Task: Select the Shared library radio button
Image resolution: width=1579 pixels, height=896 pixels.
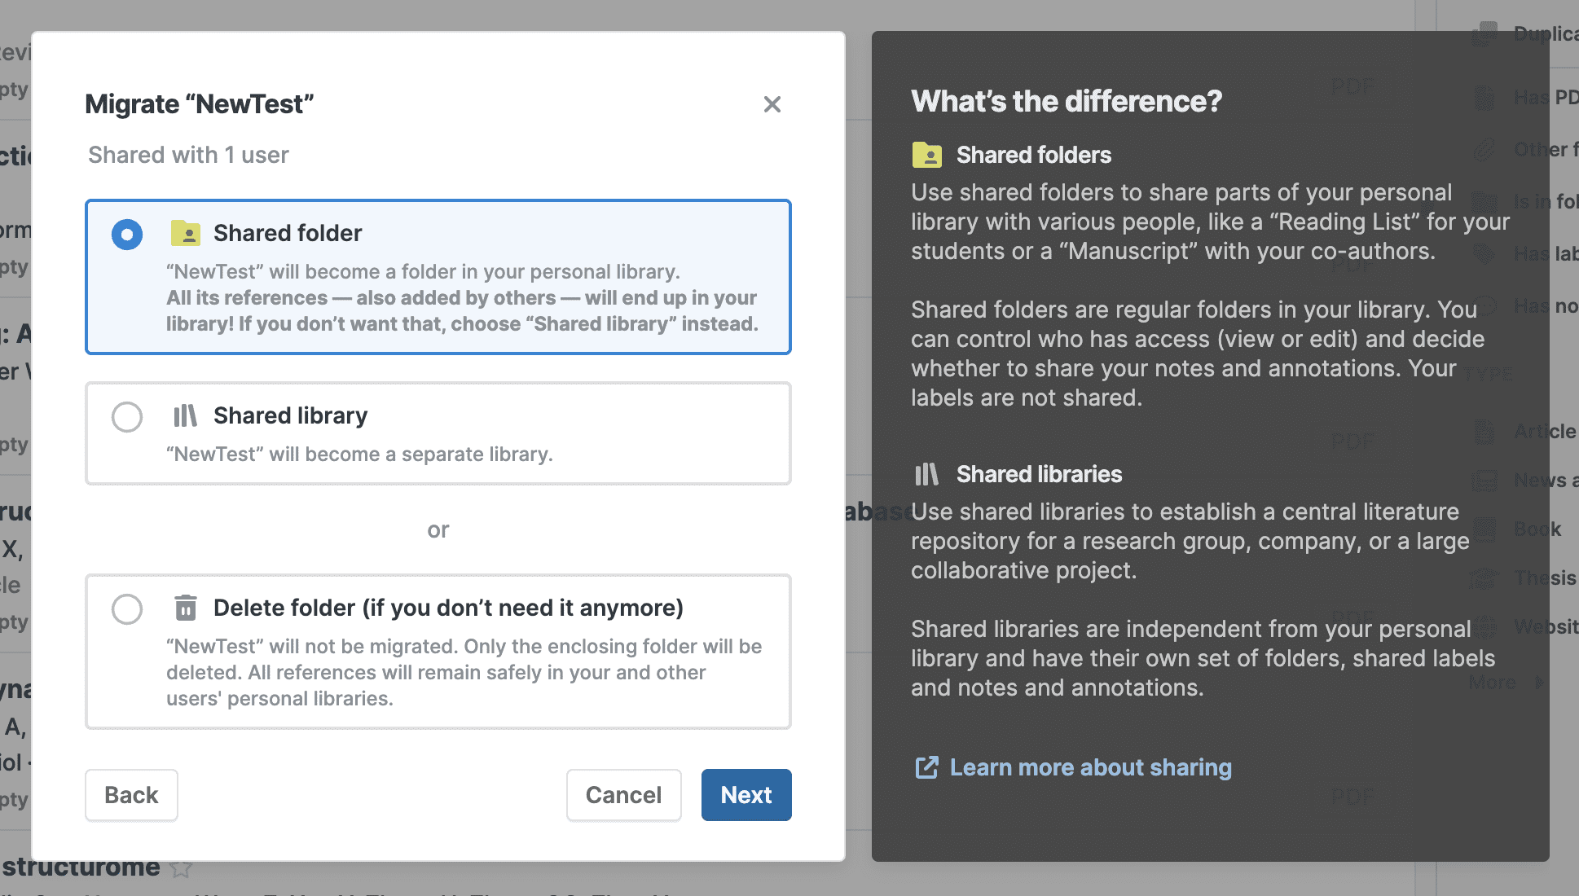Action: [x=127, y=417]
